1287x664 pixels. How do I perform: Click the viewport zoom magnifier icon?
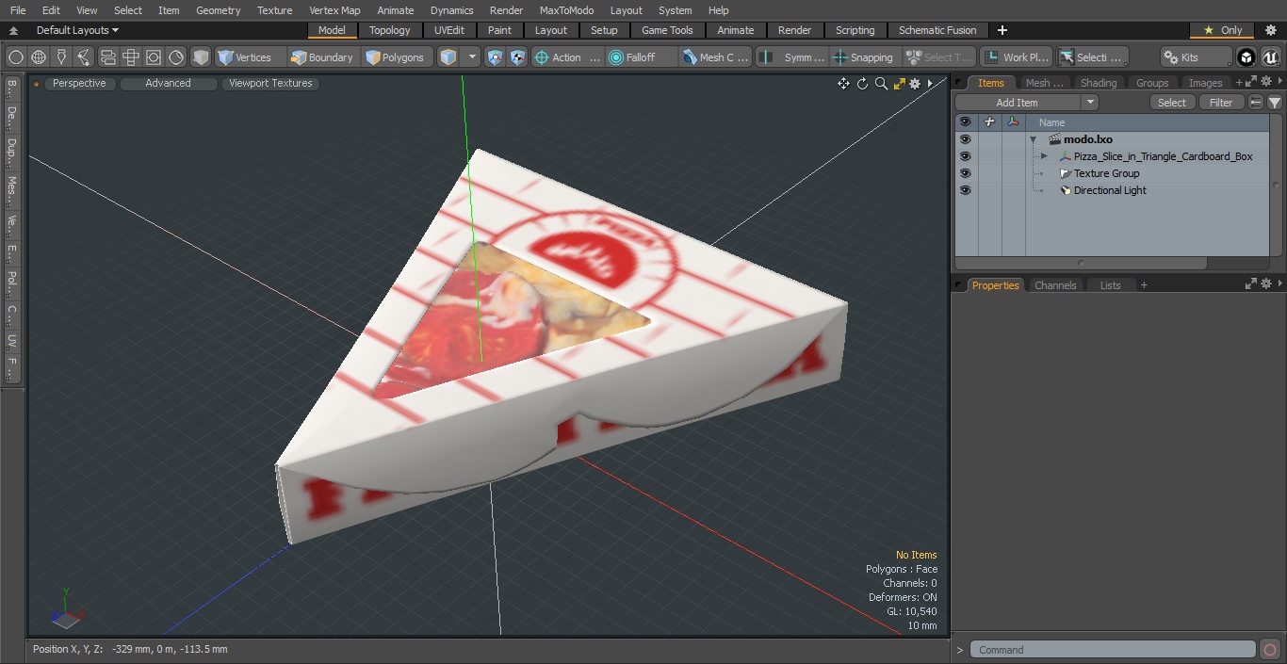point(881,84)
